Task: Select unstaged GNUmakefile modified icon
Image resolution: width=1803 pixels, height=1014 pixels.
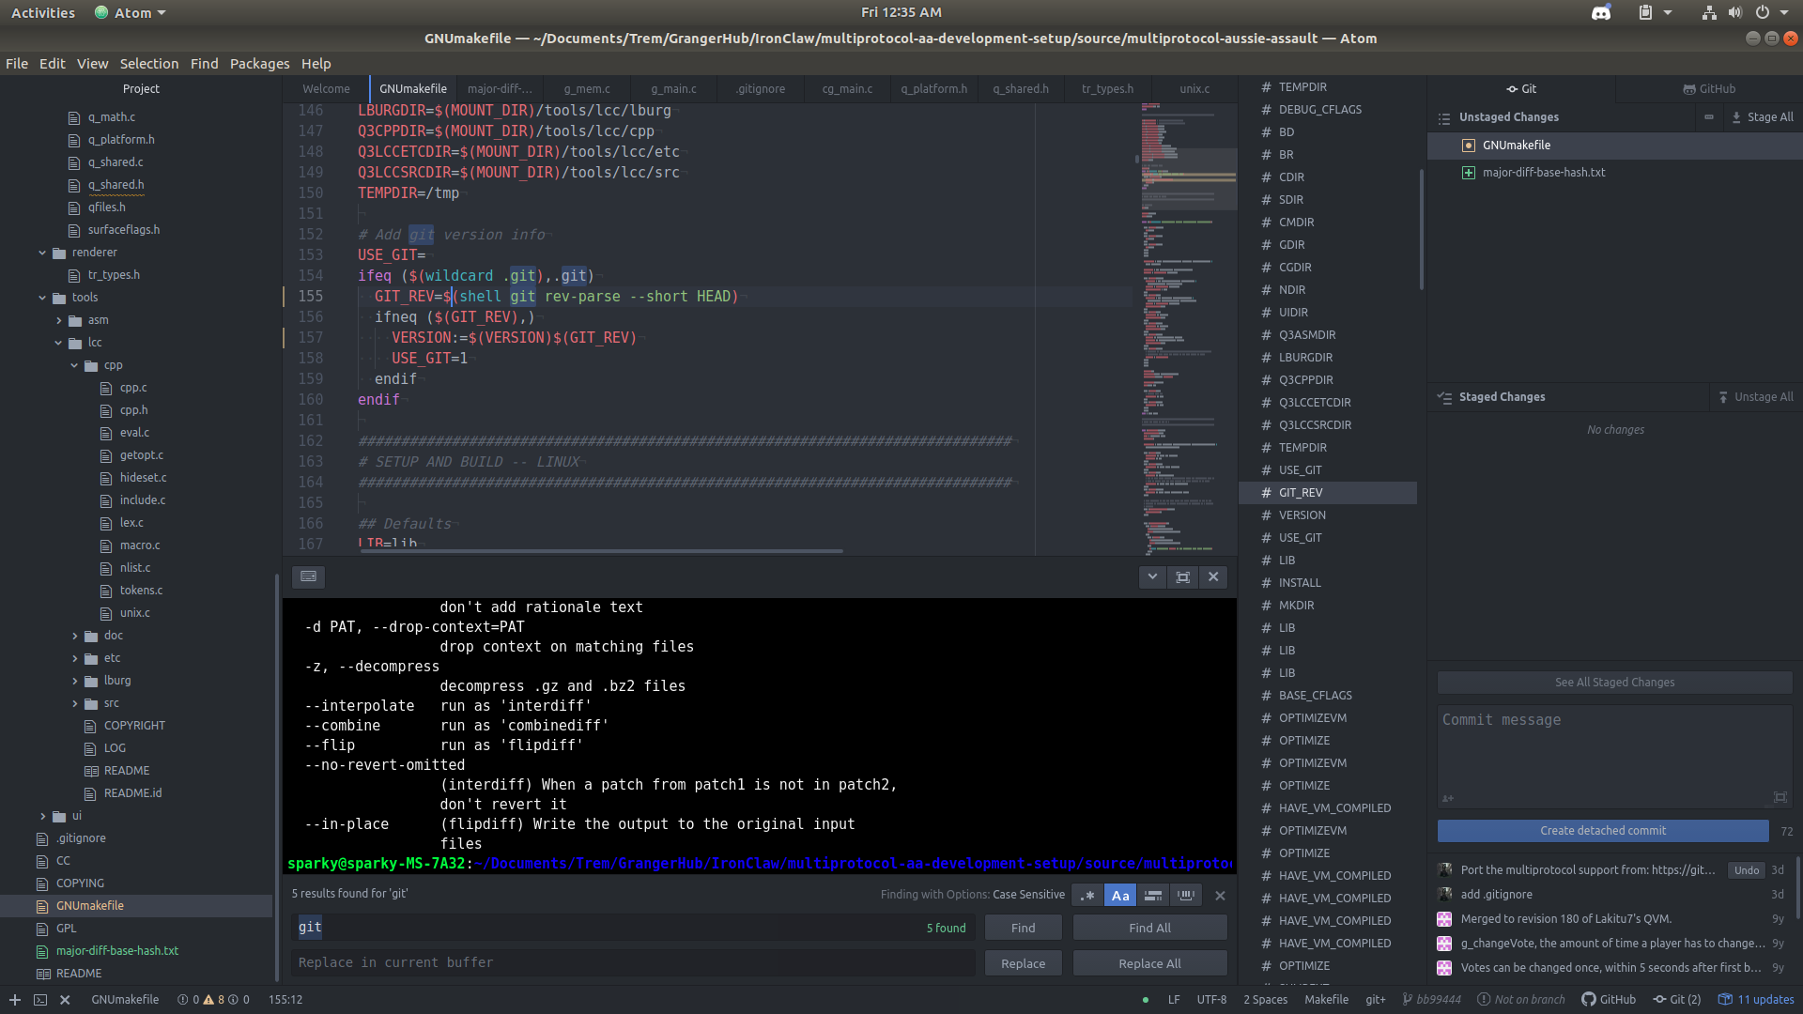Action: pos(1469,146)
